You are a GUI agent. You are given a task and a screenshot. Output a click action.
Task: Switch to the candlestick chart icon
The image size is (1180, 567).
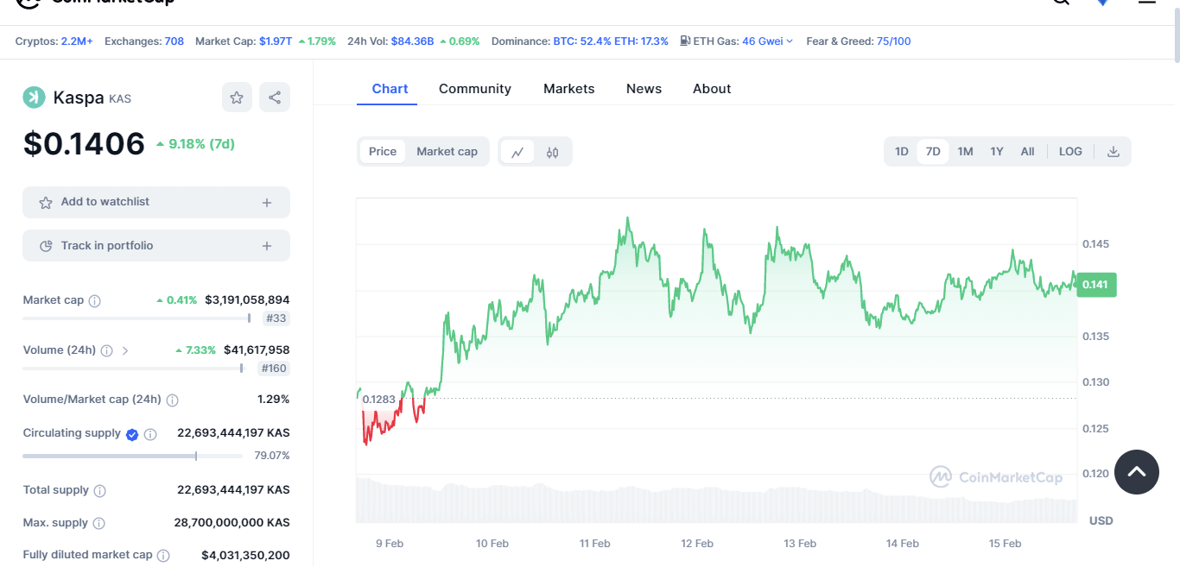[553, 152]
